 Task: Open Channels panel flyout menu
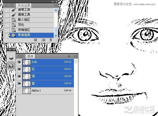click(75, 56)
